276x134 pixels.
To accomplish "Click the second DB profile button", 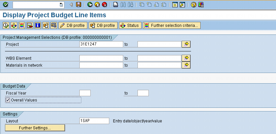I will [x=103, y=26].
